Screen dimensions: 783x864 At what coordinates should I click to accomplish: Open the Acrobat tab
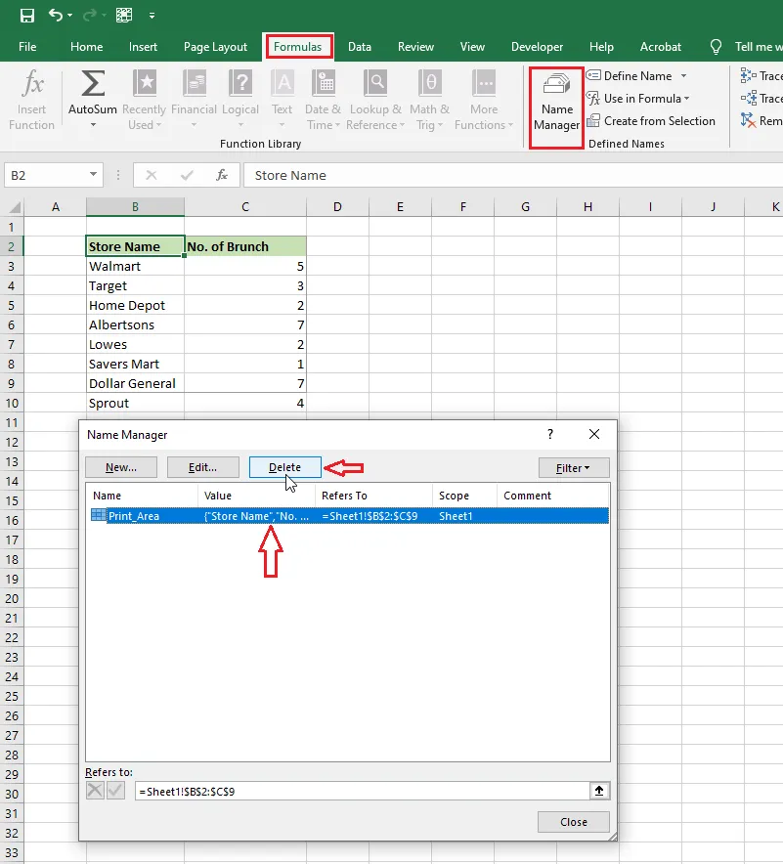pos(661,47)
